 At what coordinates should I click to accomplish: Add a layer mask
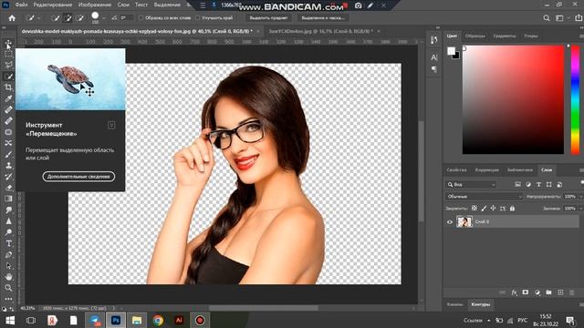[x=526, y=292]
